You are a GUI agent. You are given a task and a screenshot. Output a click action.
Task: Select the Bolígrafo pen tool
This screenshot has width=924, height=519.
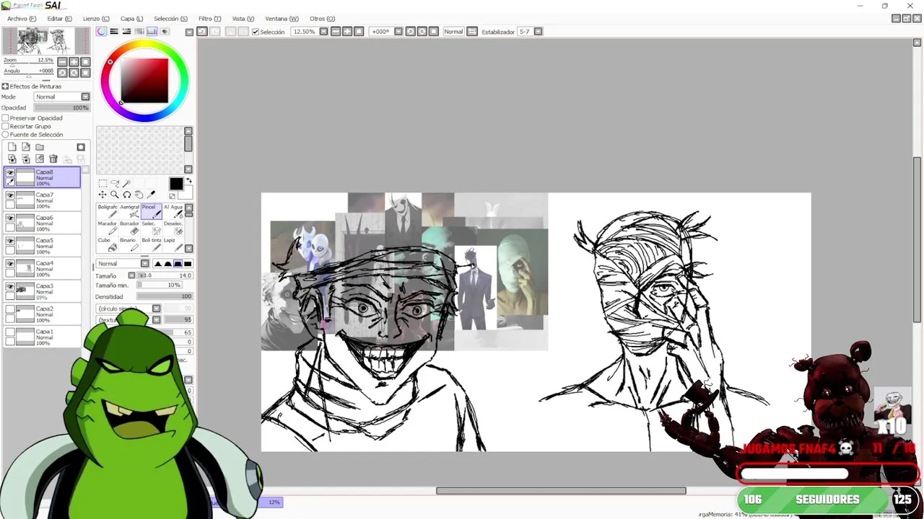coord(108,211)
